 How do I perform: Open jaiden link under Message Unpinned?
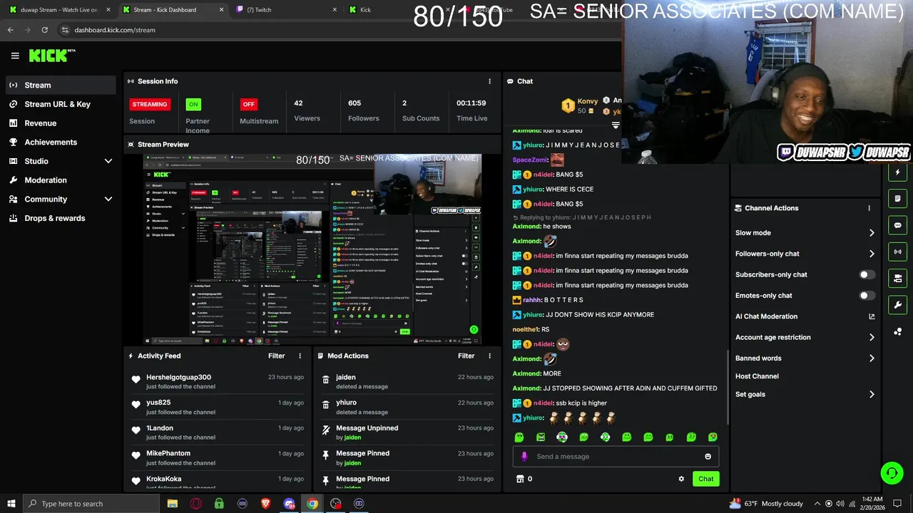pos(352,437)
